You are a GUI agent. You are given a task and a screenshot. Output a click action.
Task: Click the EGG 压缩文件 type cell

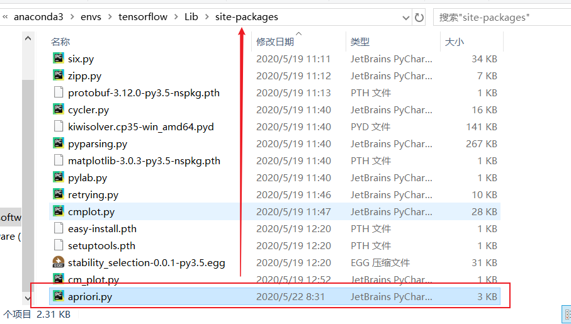click(x=380, y=262)
